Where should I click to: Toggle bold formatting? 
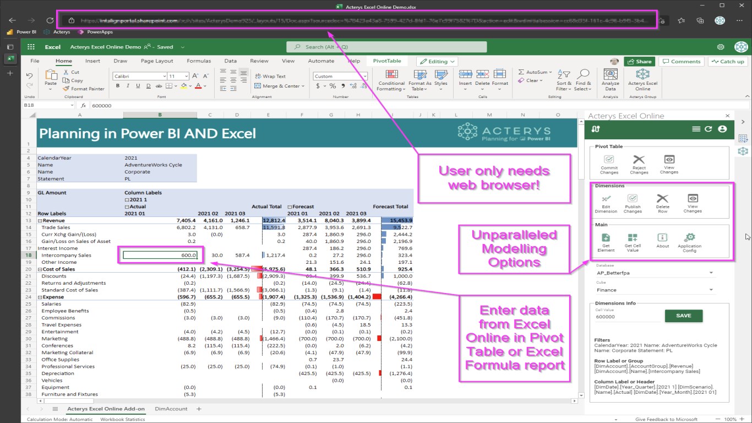[118, 86]
